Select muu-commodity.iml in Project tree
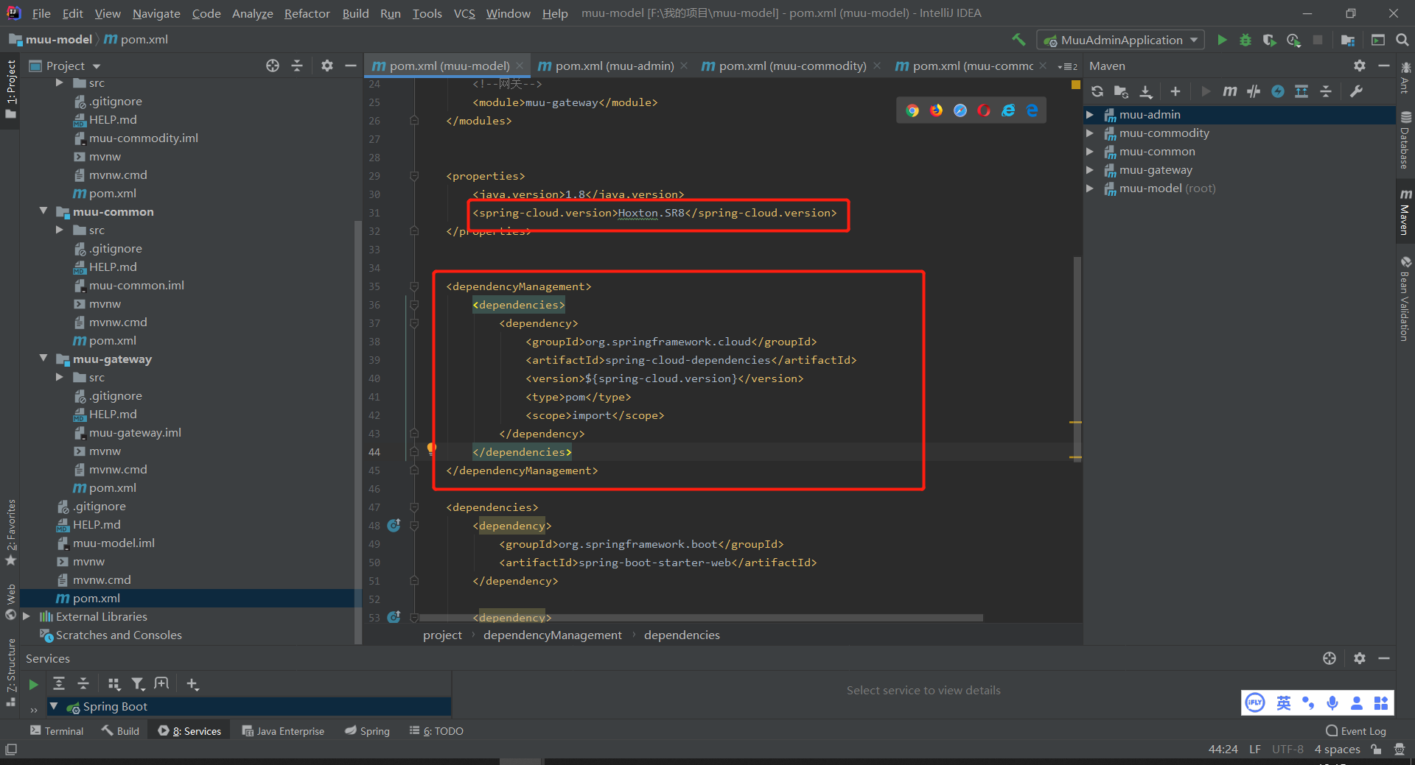 tap(143, 138)
